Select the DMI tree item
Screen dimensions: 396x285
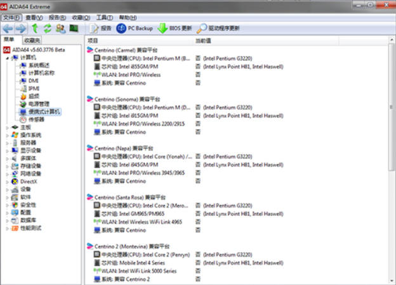29,80
